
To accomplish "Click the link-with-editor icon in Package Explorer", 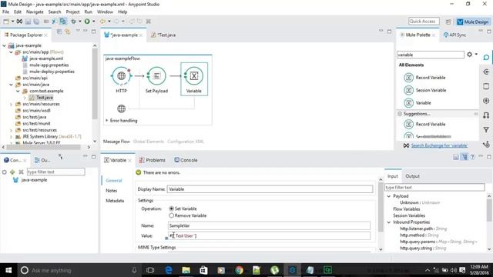I will click(x=68, y=32).
